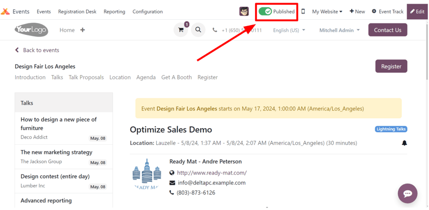
Task: Open the Registration Desk menu
Action: 77,11
